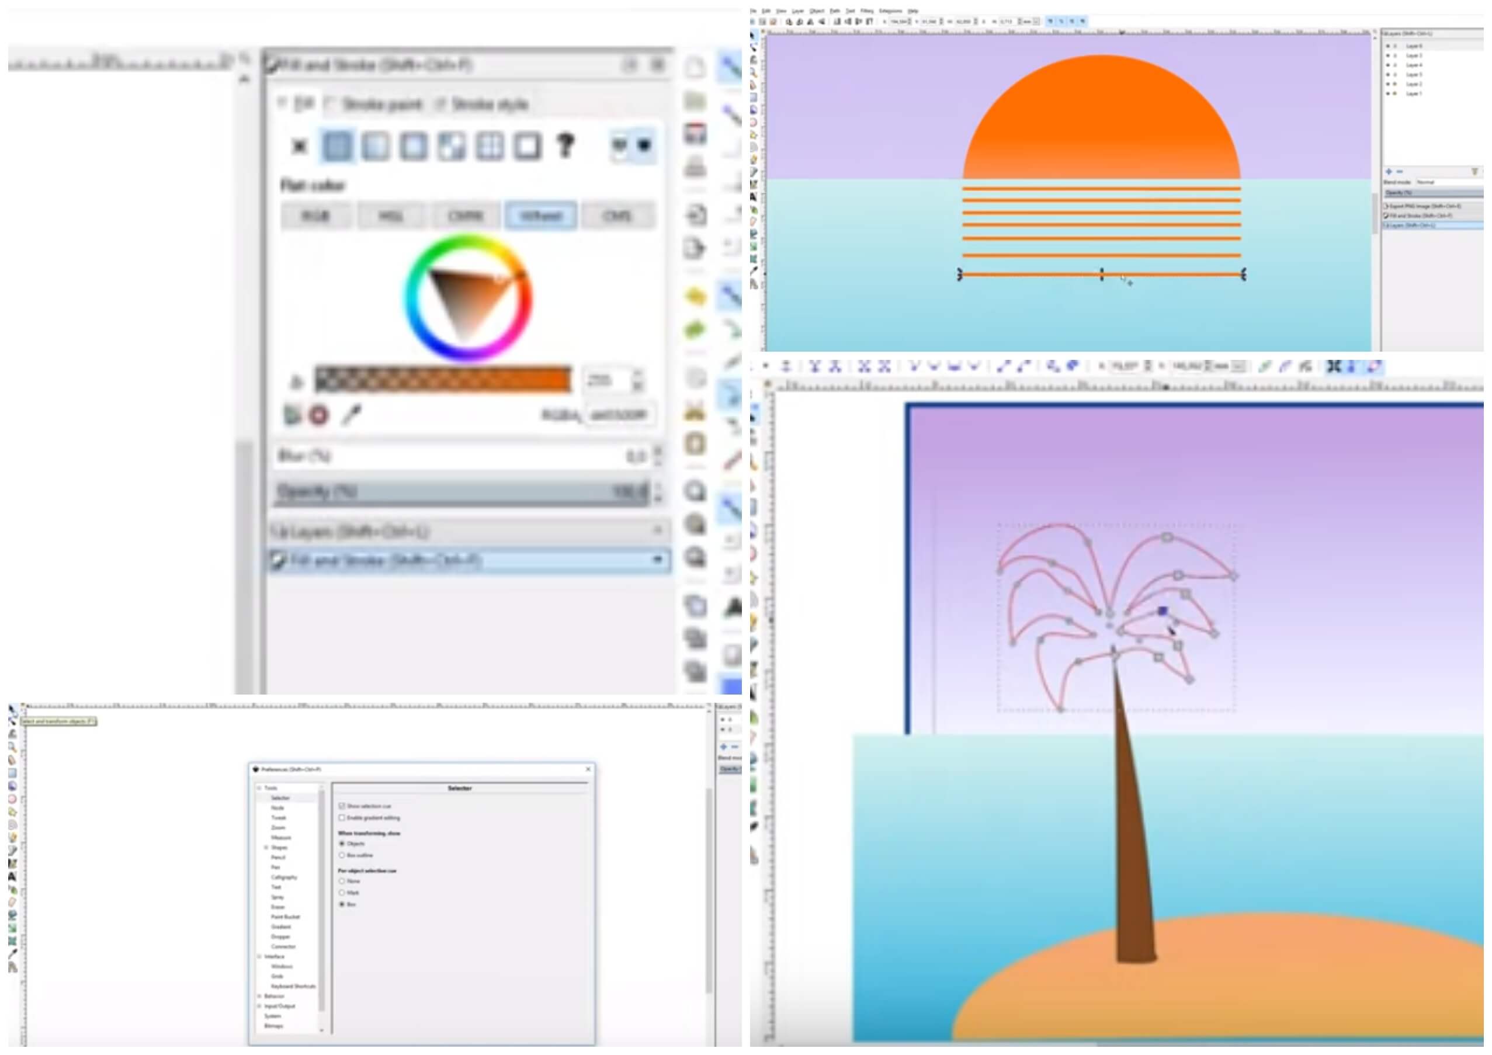Switch to the Stroke paint tab
The height and width of the screenshot is (1055, 1492).
(375, 104)
